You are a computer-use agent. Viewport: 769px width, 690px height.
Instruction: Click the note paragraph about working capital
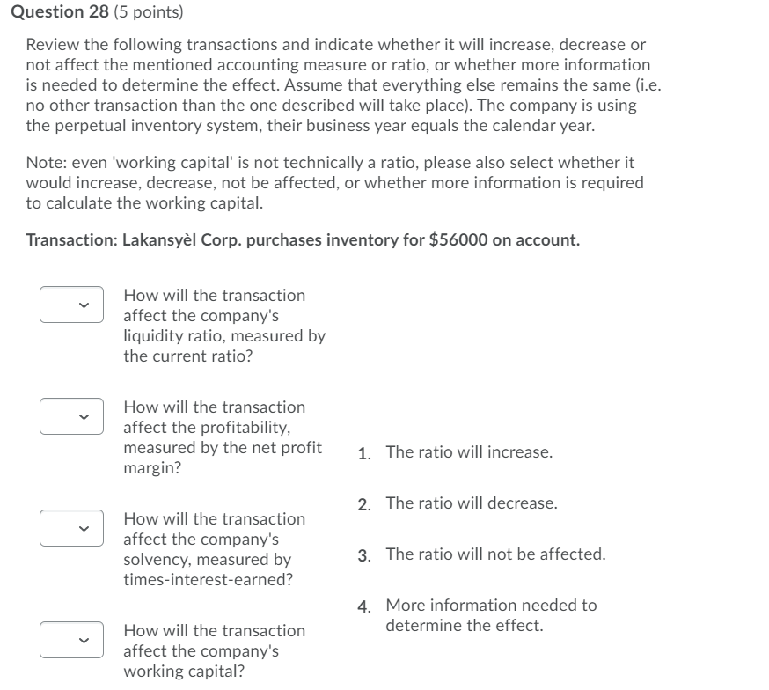(334, 183)
